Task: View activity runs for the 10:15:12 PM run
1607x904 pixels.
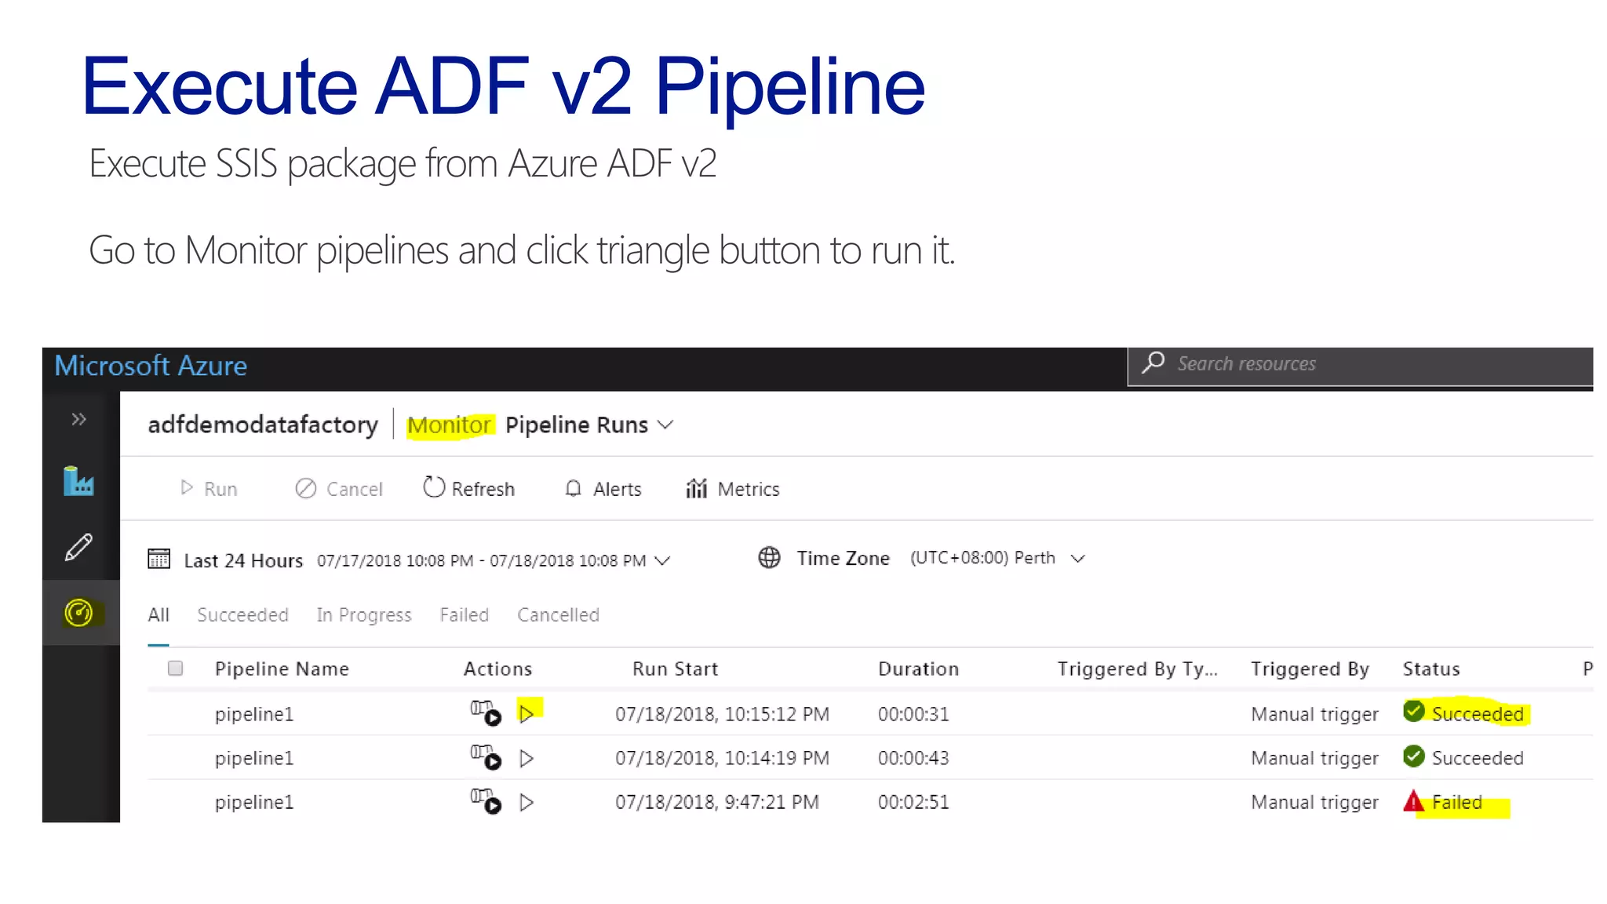Action: 486,713
